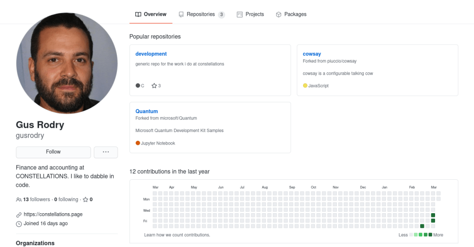This screenshot has width=474, height=247.
Task: Click the followers people icon
Action: pos(19,200)
